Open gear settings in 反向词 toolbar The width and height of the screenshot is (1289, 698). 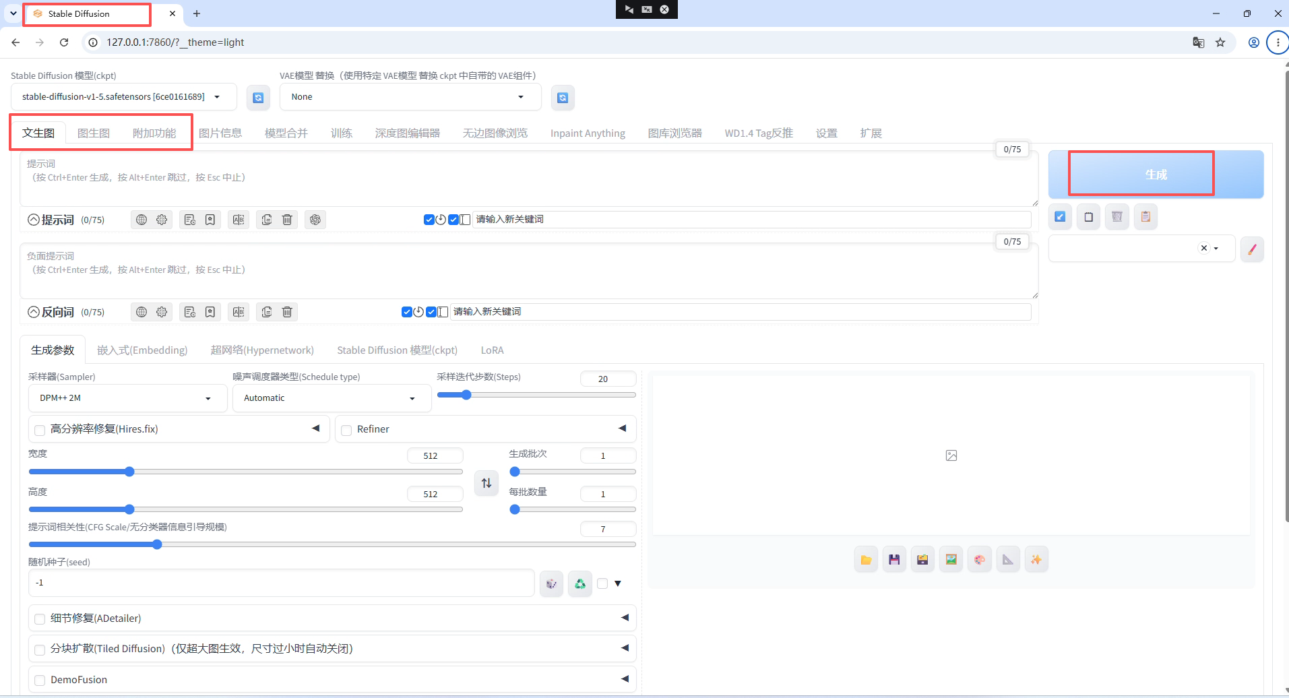point(162,312)
